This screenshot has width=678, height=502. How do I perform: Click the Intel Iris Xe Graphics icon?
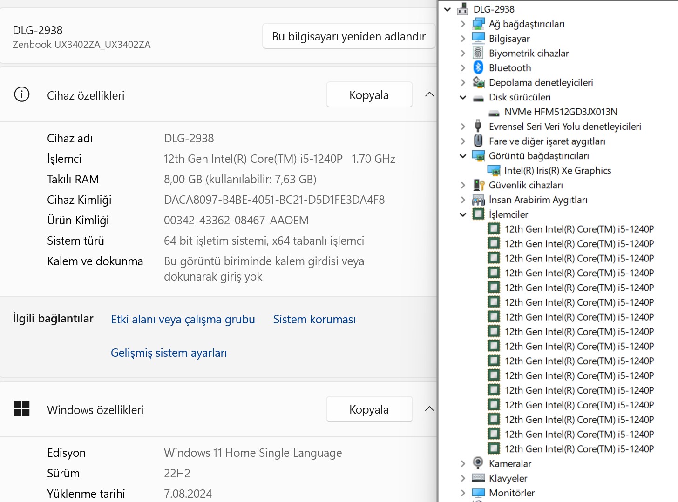click(494, 171)
